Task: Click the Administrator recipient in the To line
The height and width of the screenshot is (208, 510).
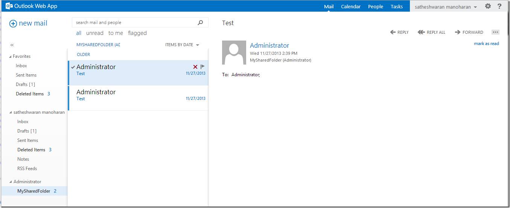Action: pos(245,75)
